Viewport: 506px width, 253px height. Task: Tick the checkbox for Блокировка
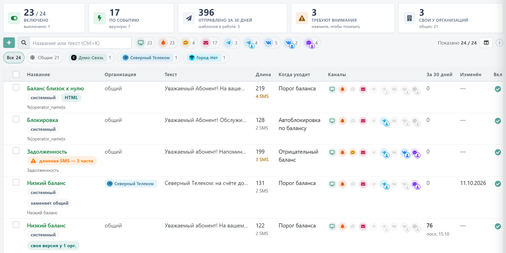pyautogui.click(x=16, y=119)
